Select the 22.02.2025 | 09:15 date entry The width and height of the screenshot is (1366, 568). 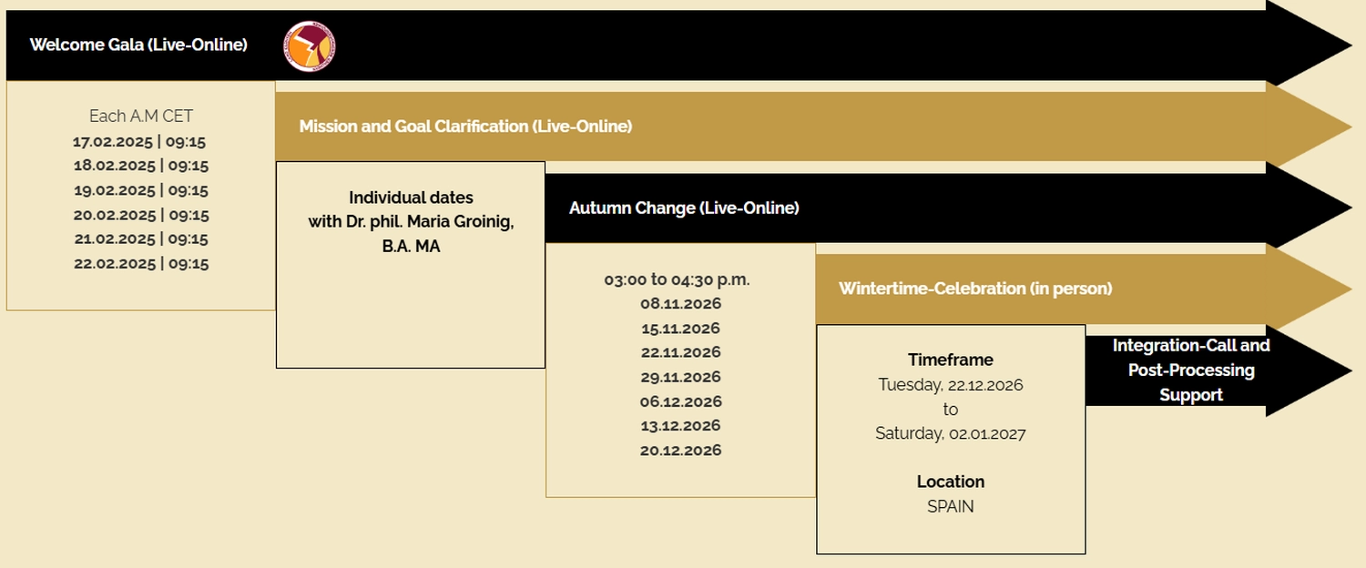point(141,264)
